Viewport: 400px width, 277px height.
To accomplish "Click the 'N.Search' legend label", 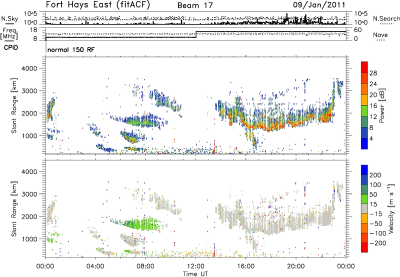I will (x=386, y=18).
